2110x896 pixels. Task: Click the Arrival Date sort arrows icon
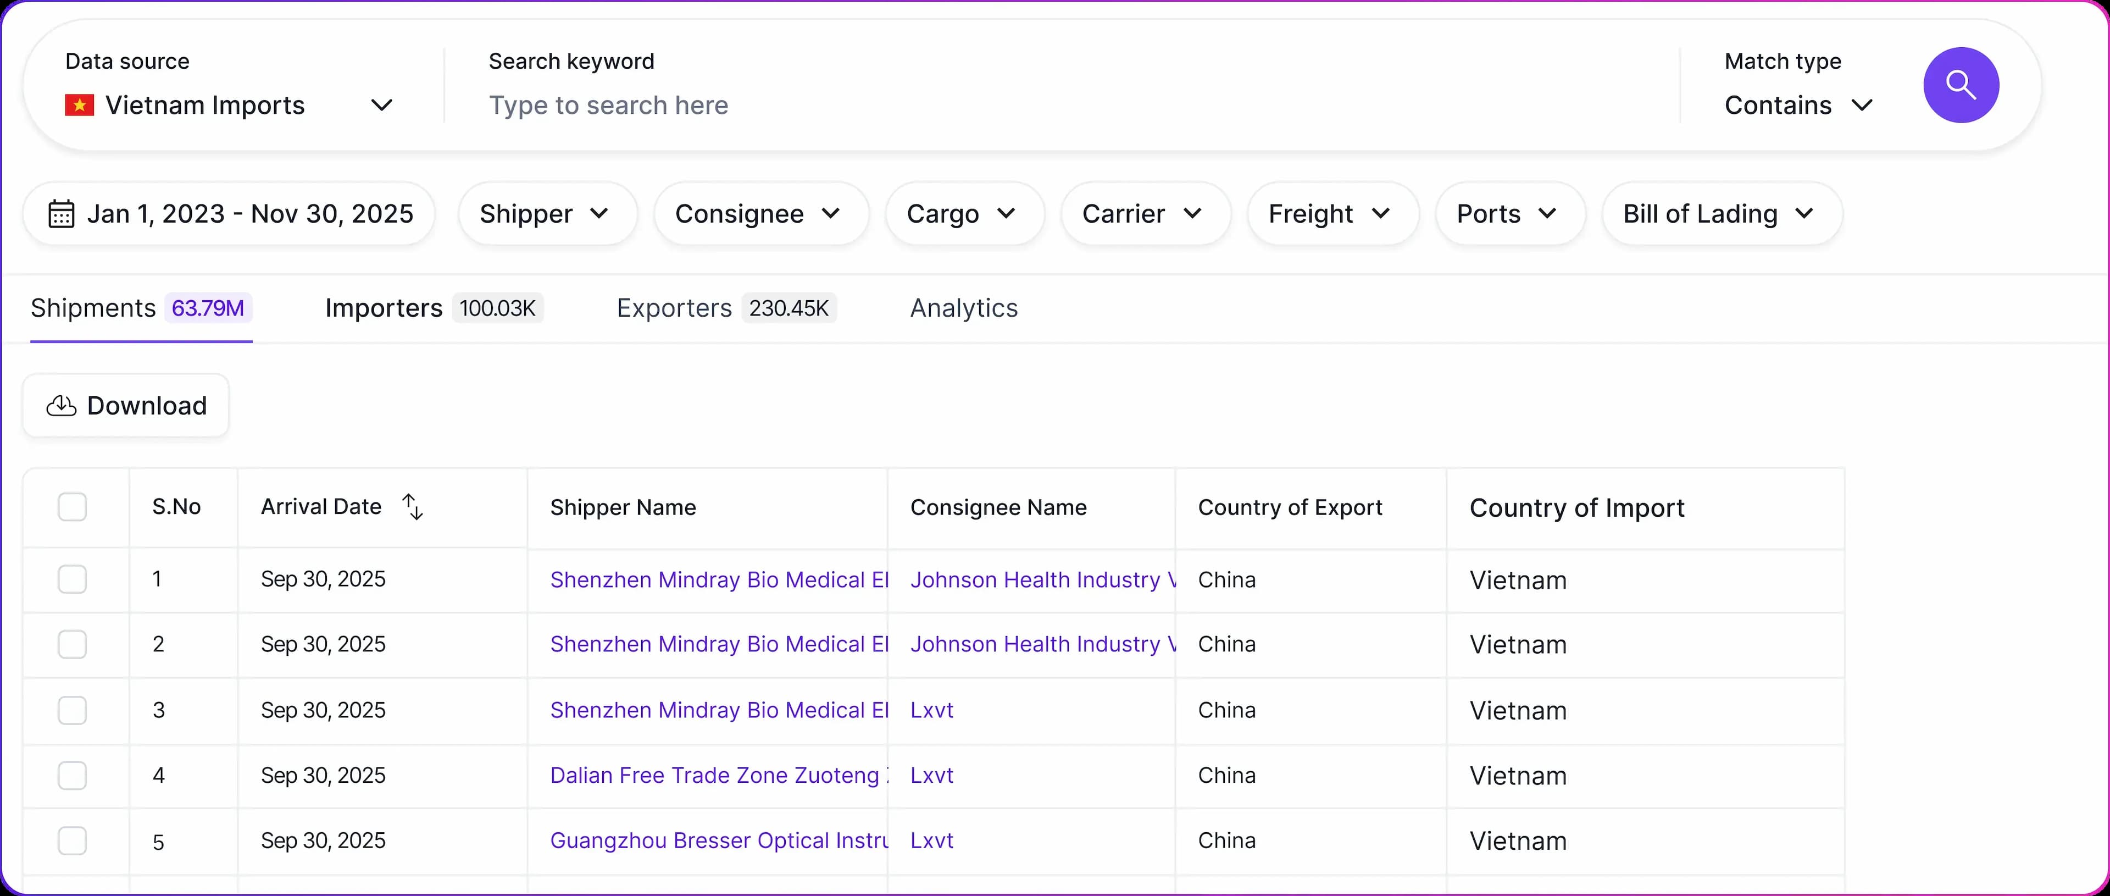pyautogui.click(x=413, y=507)
